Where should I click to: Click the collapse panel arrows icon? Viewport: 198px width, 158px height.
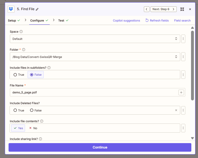[x=182, y=9]
